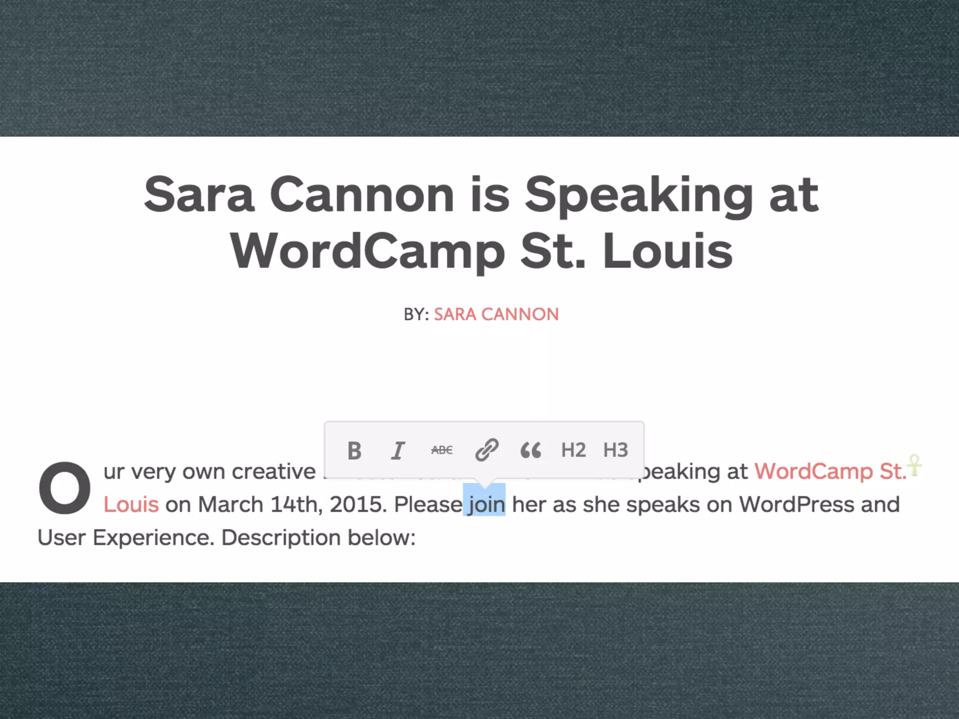
Task: Apply strikethrough using the ABC icon
Action: (x=442, y=450)
